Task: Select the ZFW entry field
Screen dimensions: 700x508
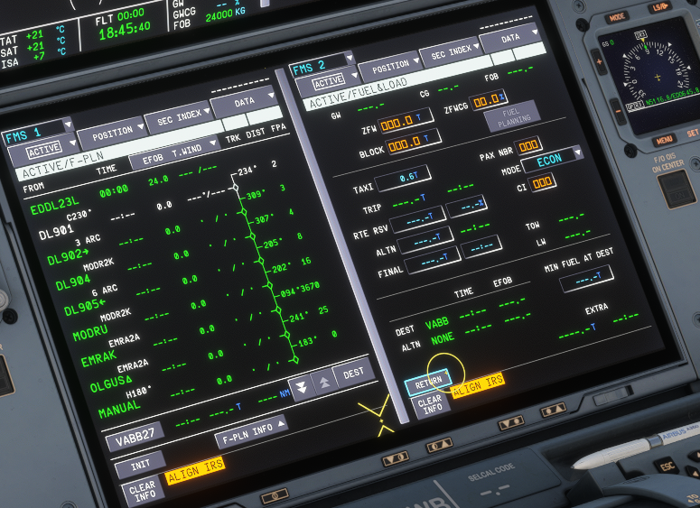Action: [406, 121]
